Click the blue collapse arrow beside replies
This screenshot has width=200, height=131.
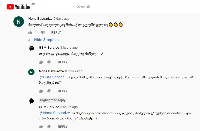29,40
